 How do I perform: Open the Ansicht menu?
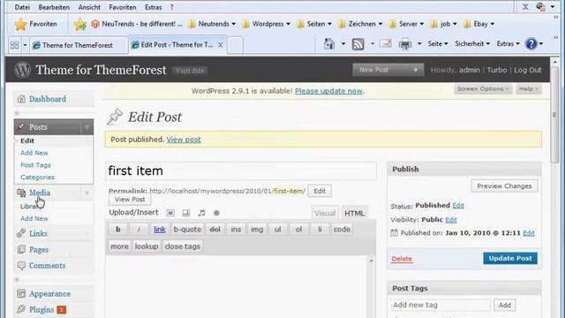point(89,7)
